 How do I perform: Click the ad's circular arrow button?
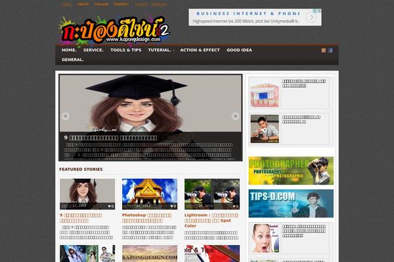(x=311, y=18)
